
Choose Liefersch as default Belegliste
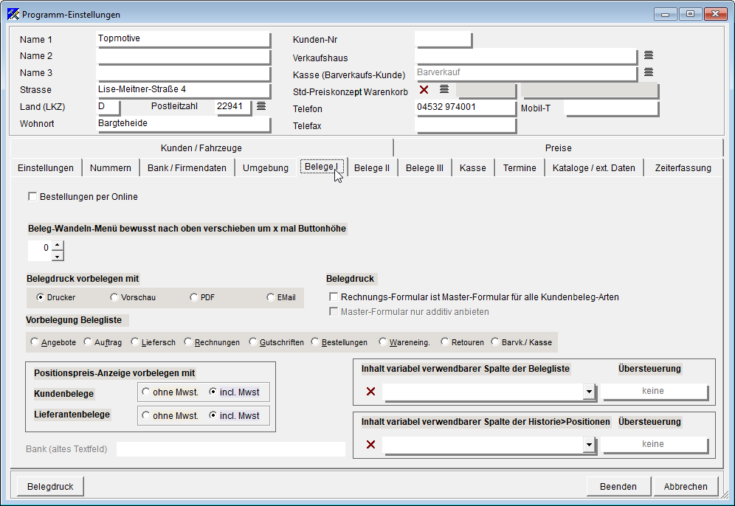pyautogui.click(x=134, y=342)
